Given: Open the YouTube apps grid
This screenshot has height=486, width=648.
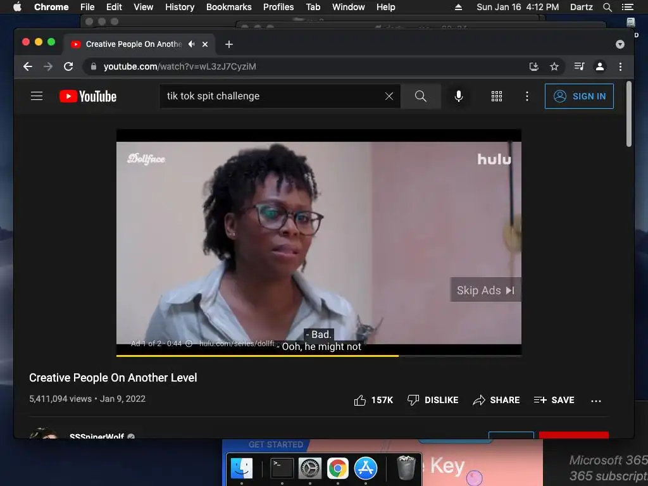Looking at the screenshot, I should click(x=496, y=96).
